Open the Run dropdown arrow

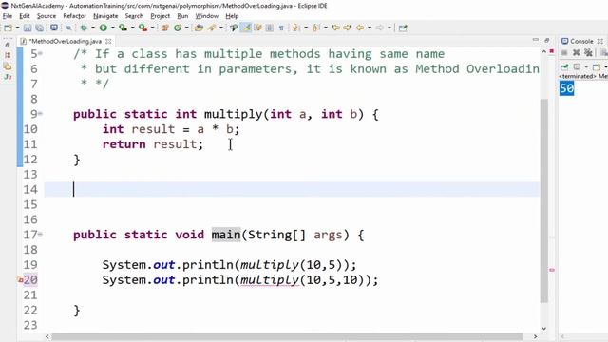112,28
